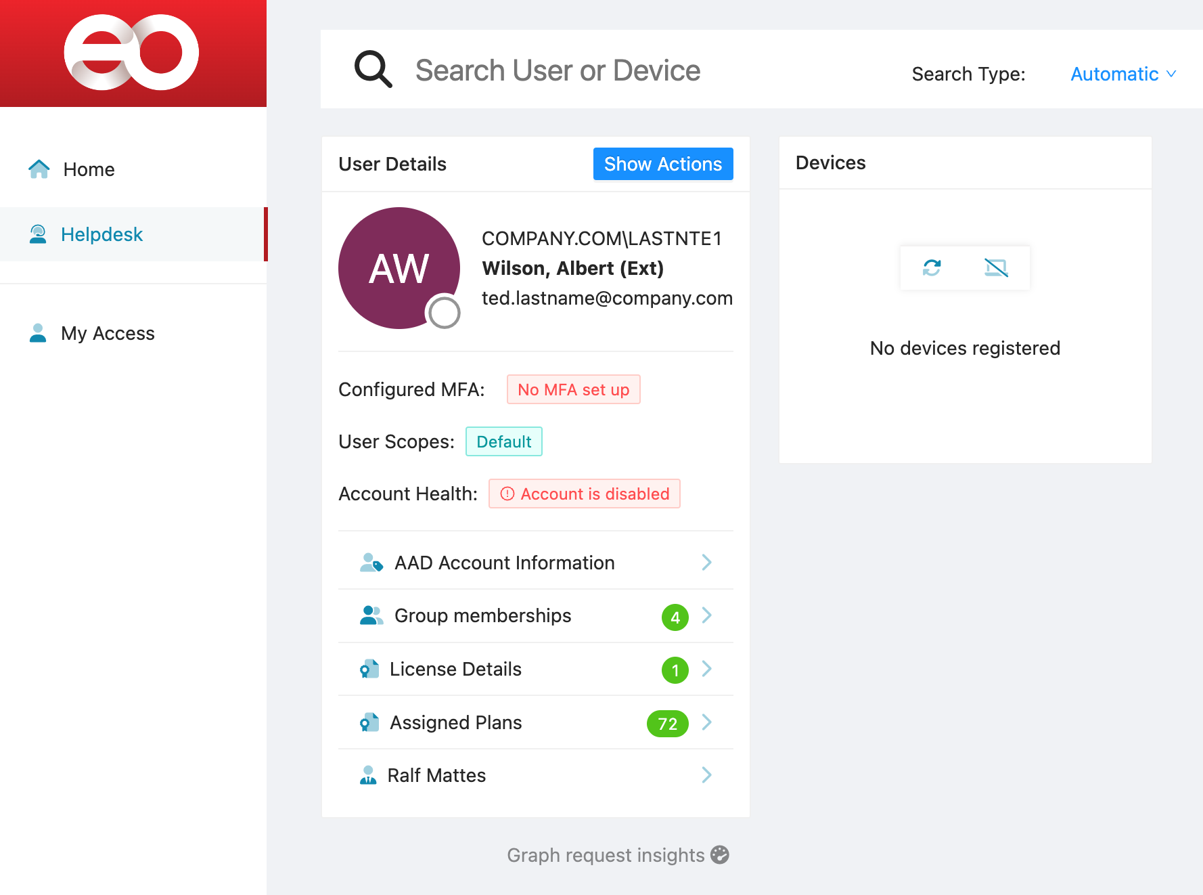Click the search magnifier icon
The width and height of the screenshot is (1203, 895).
(373, 70)
